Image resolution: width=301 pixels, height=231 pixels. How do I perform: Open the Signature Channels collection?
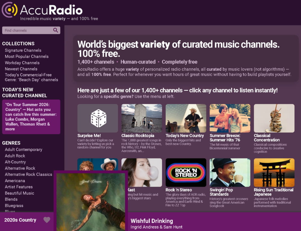pos(23,50)
